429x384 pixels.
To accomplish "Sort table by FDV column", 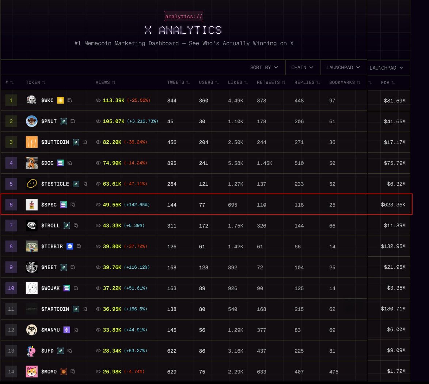I will pos(388,83).
